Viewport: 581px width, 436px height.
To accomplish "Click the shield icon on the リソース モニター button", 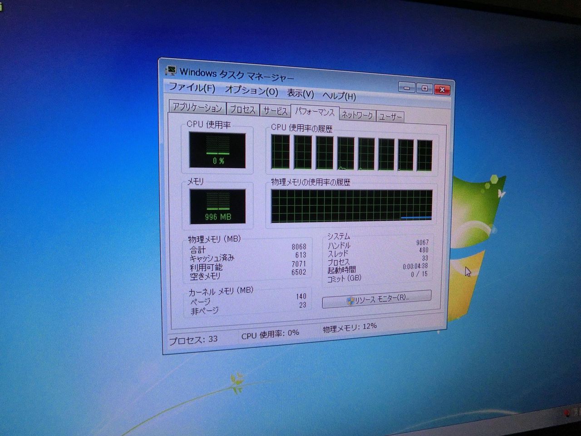I will 350,301.
